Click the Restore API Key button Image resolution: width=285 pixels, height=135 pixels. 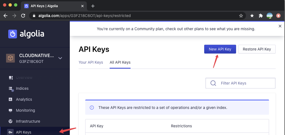[257, 49]
